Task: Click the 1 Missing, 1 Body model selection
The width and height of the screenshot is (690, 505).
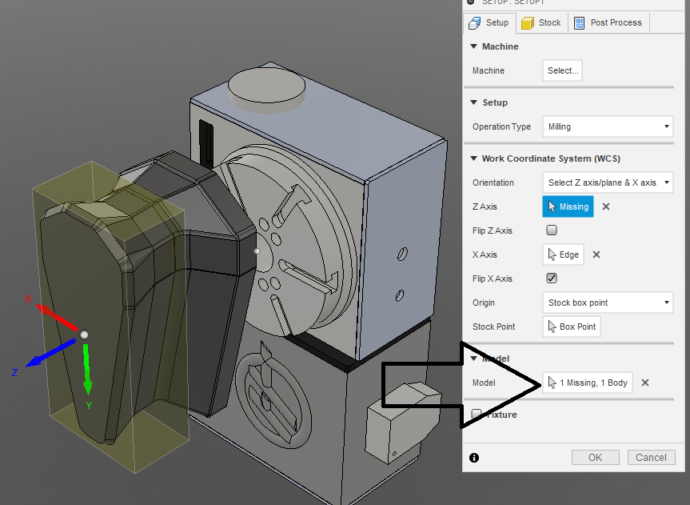Action: tap(587, 383)
